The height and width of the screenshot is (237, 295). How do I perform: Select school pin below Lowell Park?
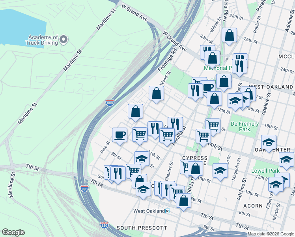click(x=276, y=186)
